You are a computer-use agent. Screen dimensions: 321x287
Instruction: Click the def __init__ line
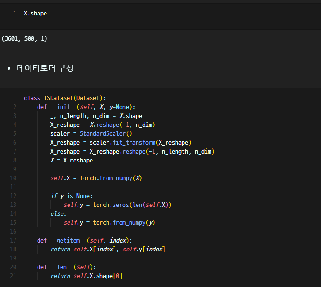point(86,107)
